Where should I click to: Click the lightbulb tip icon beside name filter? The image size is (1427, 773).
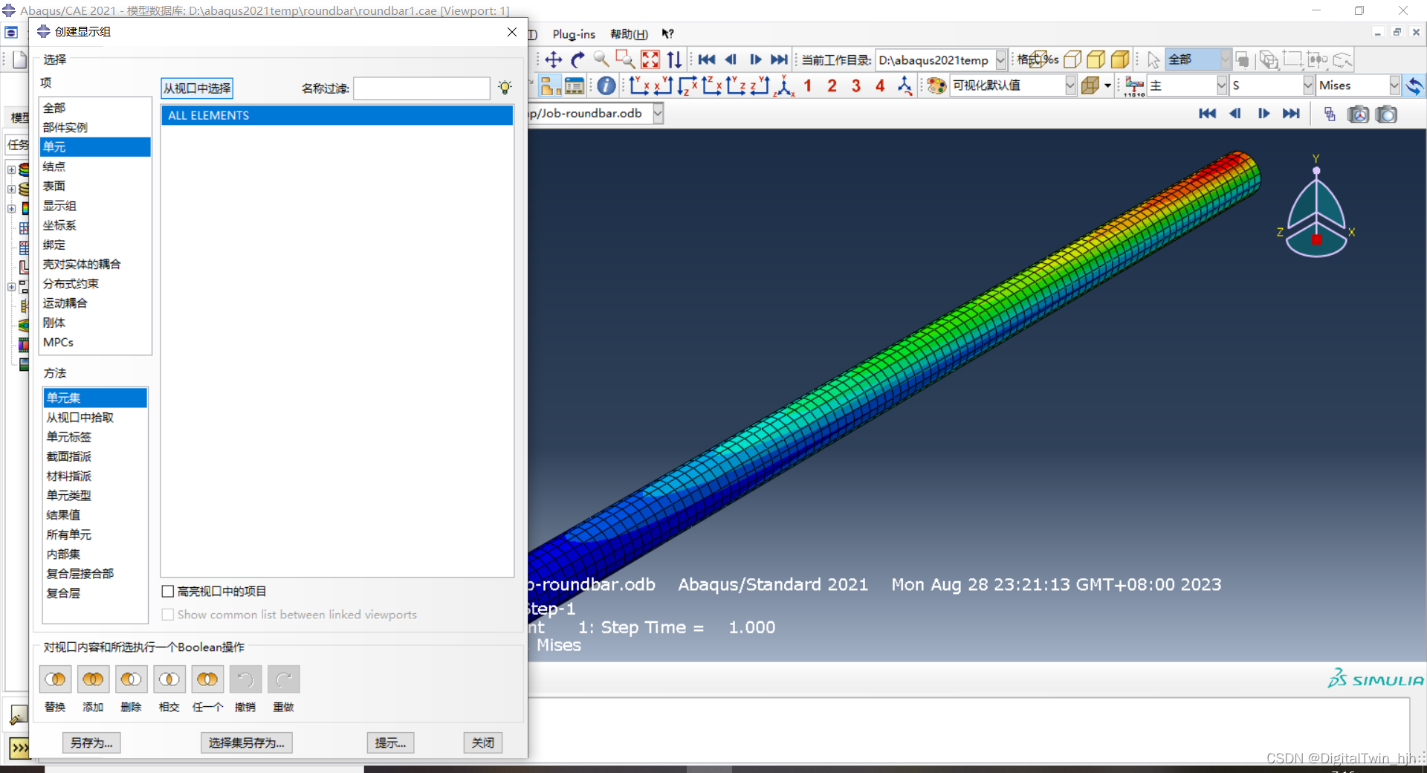(505, 88)
